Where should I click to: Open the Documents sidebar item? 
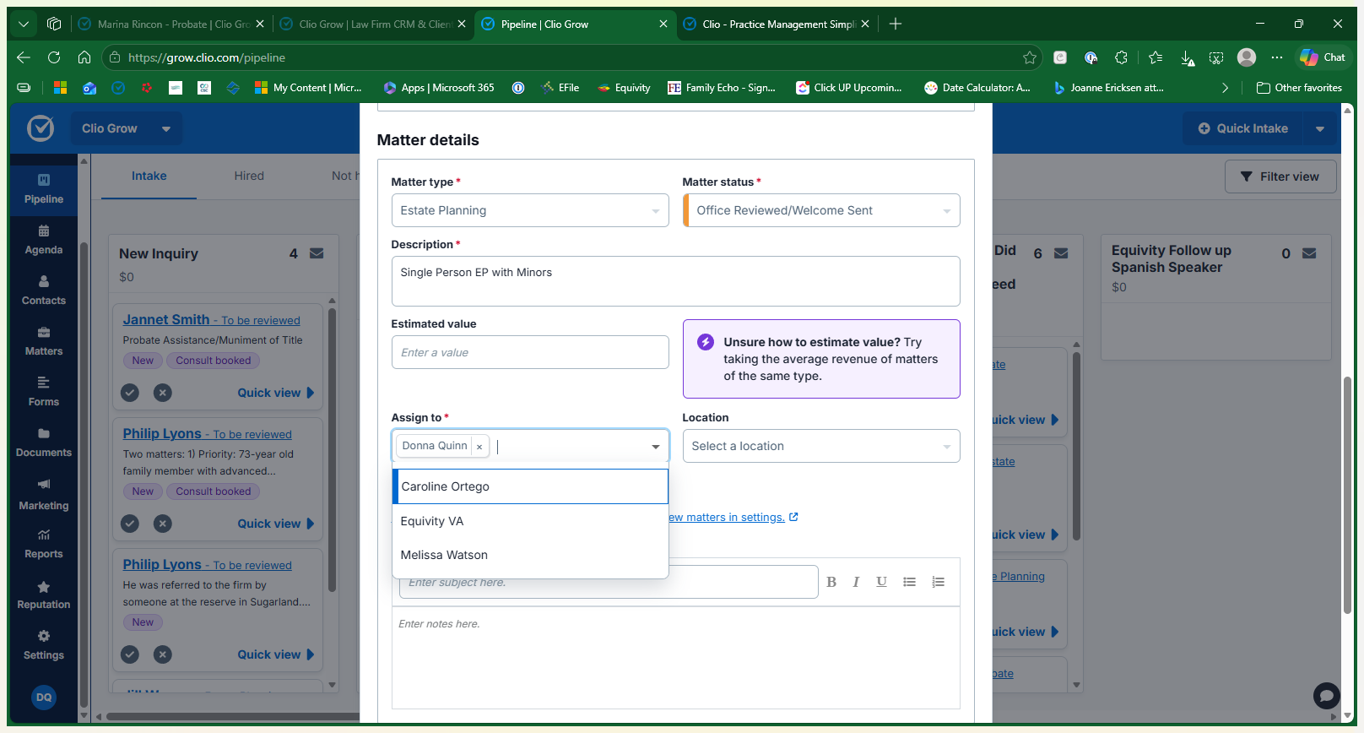[x=44, y=443]
